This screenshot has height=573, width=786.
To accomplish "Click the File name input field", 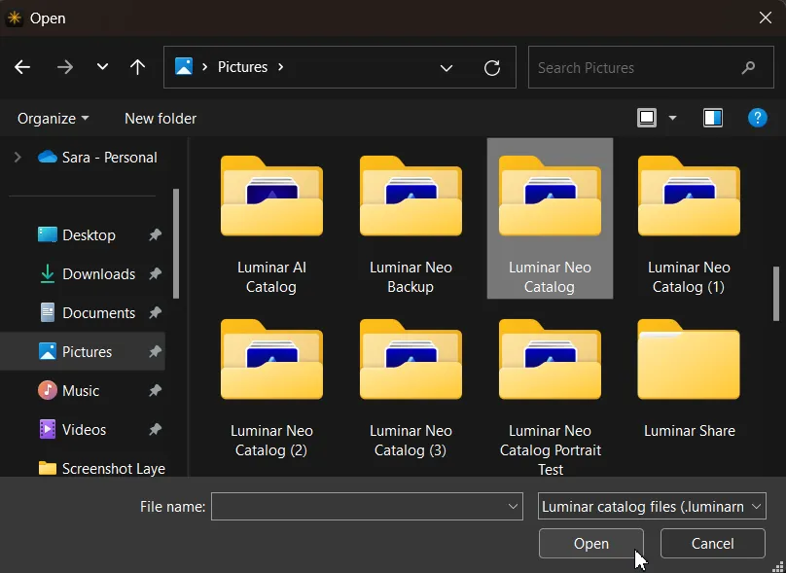I will click(x=360, y=506).
